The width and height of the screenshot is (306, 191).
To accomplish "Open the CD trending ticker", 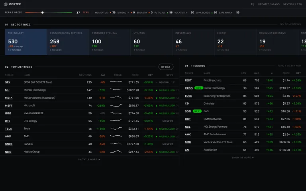I will pyautogui.click(x=187, y=103).
